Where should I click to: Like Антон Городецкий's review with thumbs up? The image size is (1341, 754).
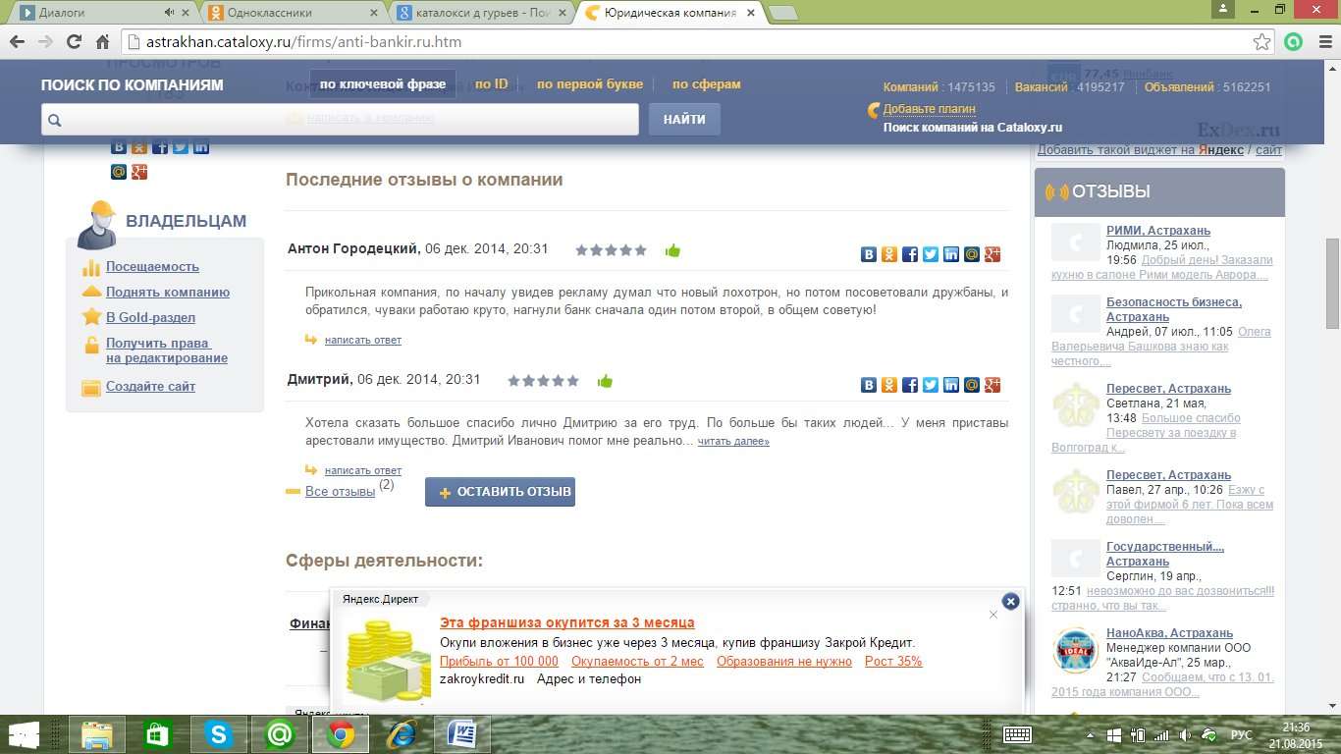(x=672, y=250)
